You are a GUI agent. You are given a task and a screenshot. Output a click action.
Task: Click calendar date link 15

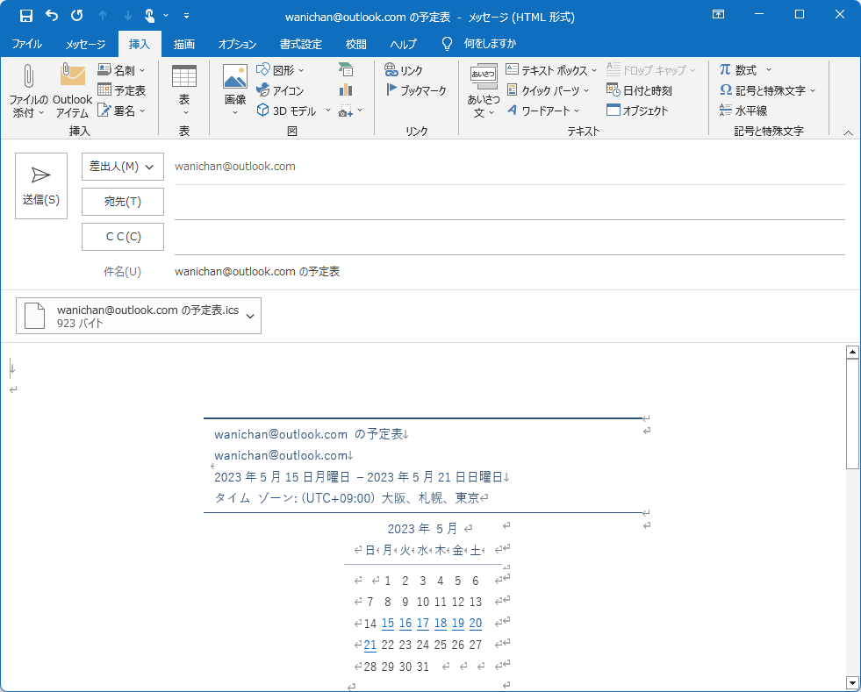[388, 624]
